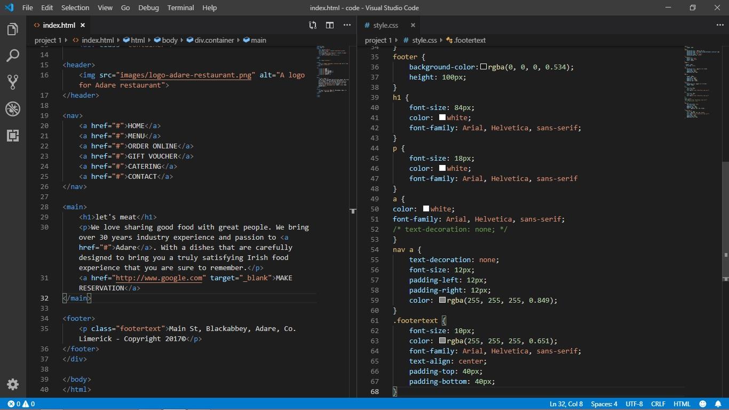Close the style.css tab

point(413,25)
